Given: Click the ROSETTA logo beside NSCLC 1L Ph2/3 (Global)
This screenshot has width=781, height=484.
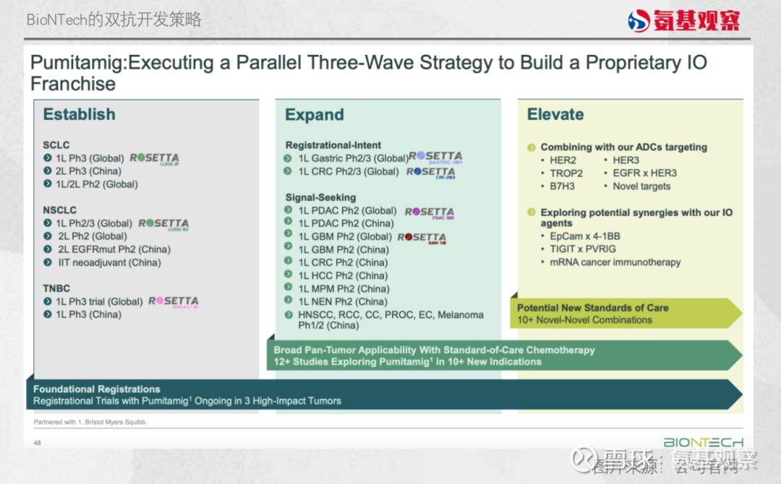Looking at the screenshot, I should pos(163,225).
